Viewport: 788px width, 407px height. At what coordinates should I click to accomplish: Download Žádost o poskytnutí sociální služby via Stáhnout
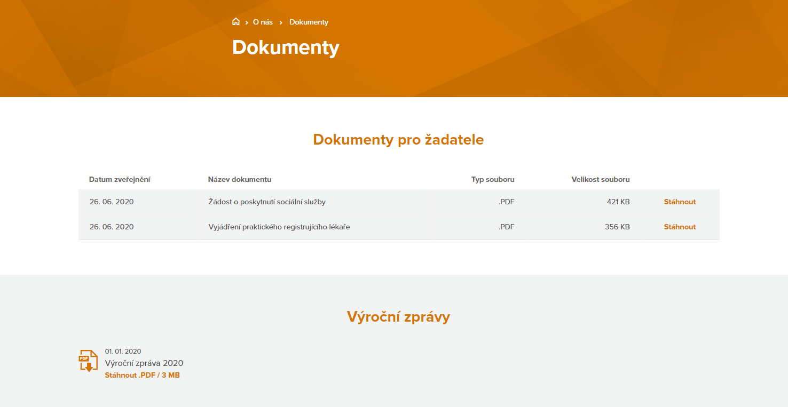(679, 202)
